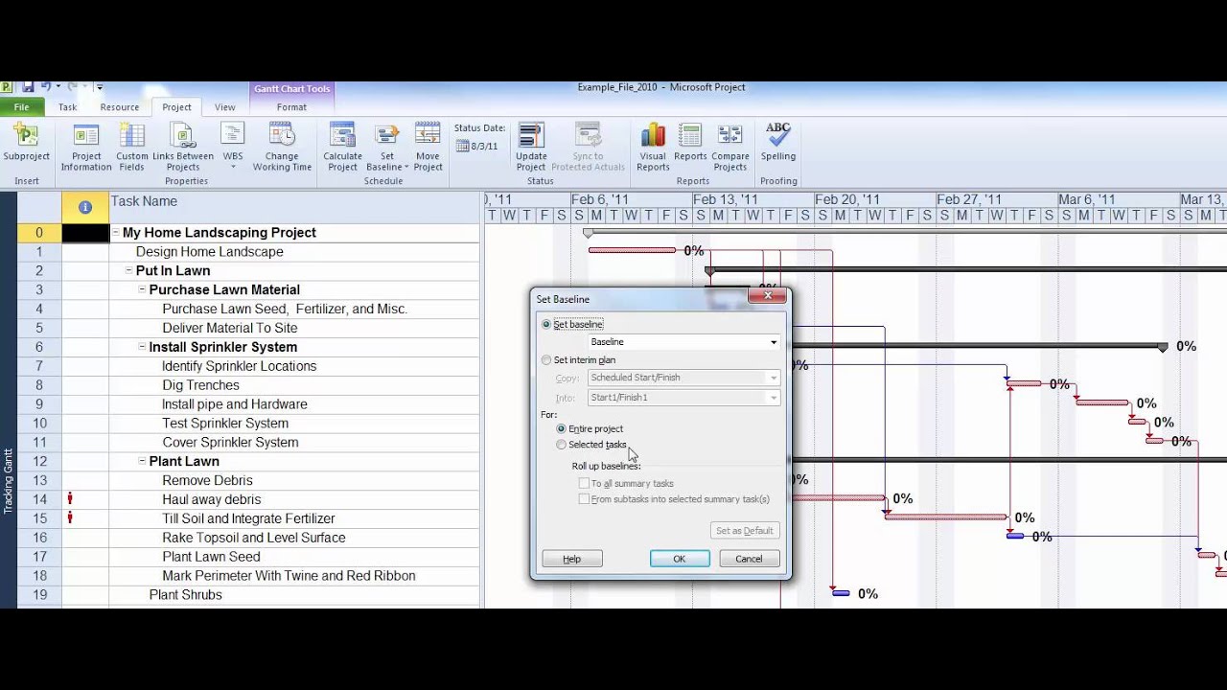Screen dimensions: 1227x690
Task: Switch to the Task ribbon tab
Action: [x=67, y=107]
